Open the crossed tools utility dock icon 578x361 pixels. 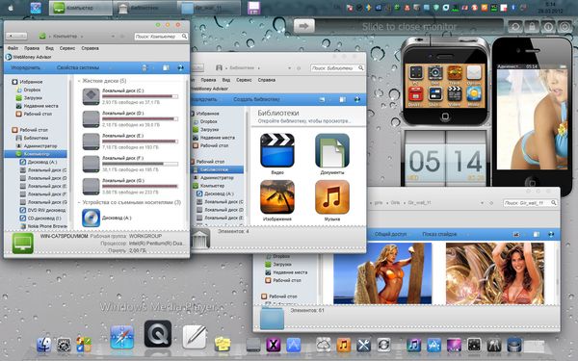pyautogui.click(x=363, y=345)
